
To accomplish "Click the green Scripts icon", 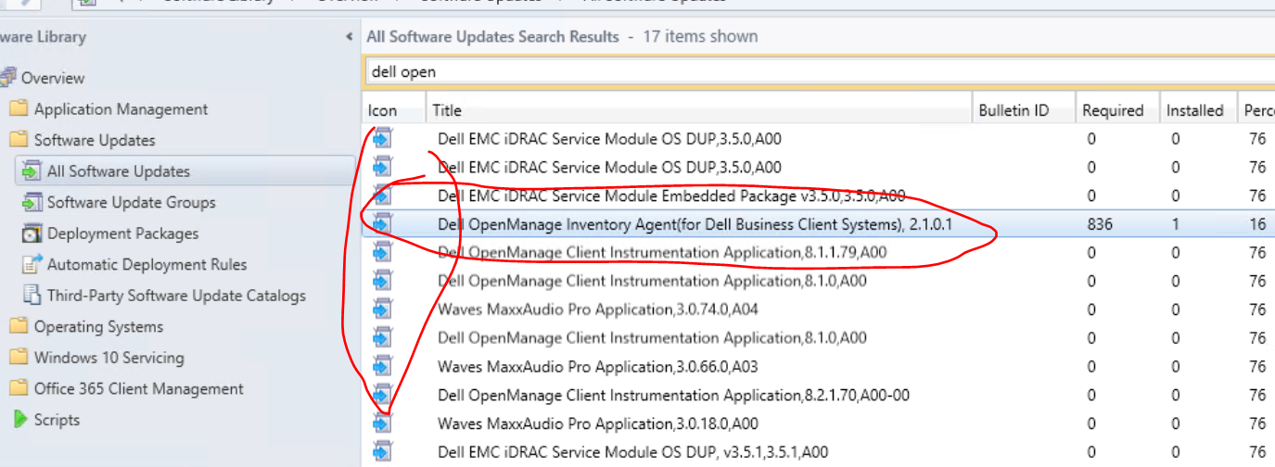I will (x=19, y=419).
